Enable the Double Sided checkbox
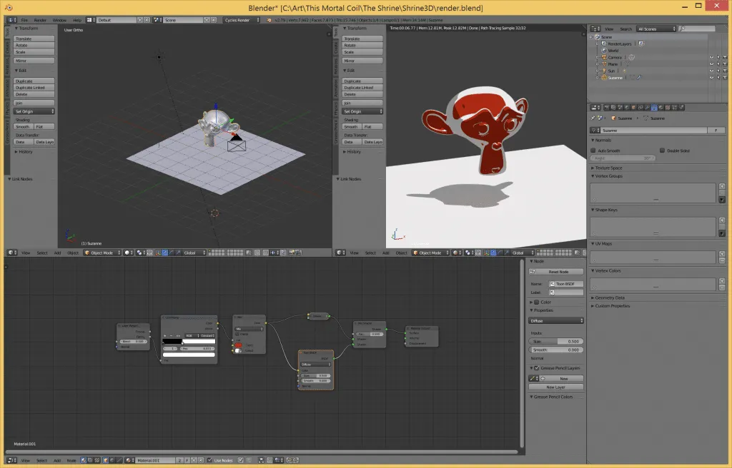 662,151
